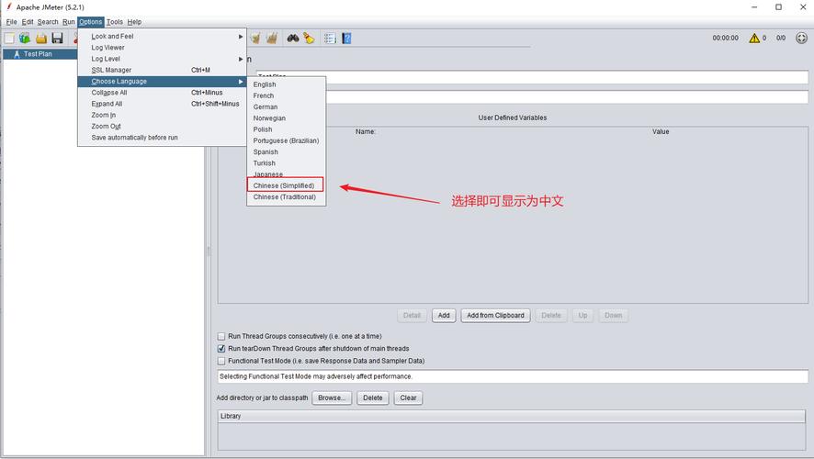Click the Functional Test Mode warning text field
Screen dimensions: 814x459
(513, 376)
